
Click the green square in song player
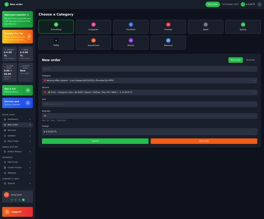(24, 200)
